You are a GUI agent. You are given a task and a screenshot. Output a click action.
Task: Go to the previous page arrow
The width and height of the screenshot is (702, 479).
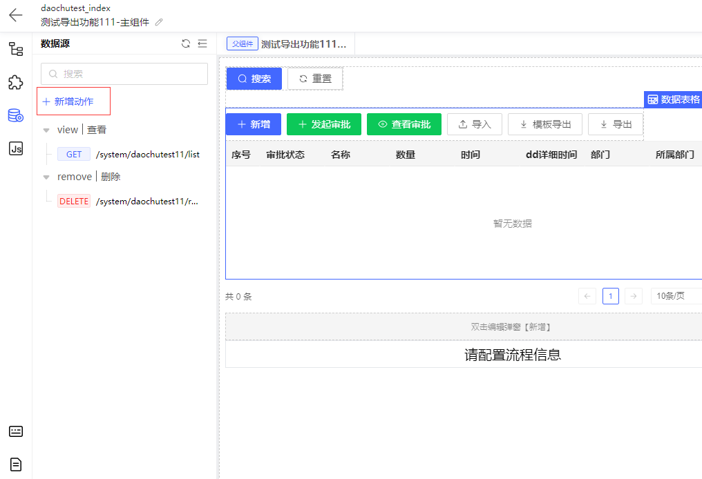tap(587, 296)
